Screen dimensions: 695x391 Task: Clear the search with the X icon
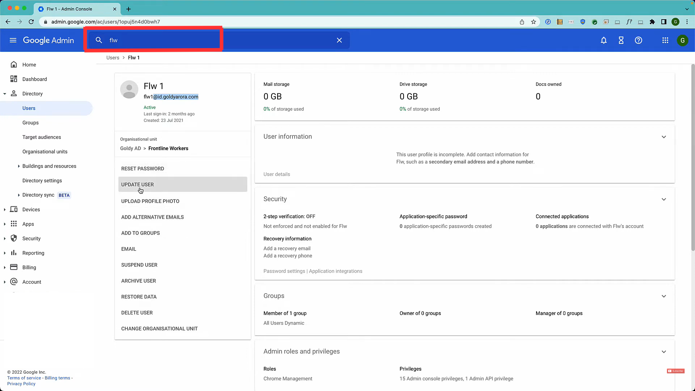pos(339,40)
